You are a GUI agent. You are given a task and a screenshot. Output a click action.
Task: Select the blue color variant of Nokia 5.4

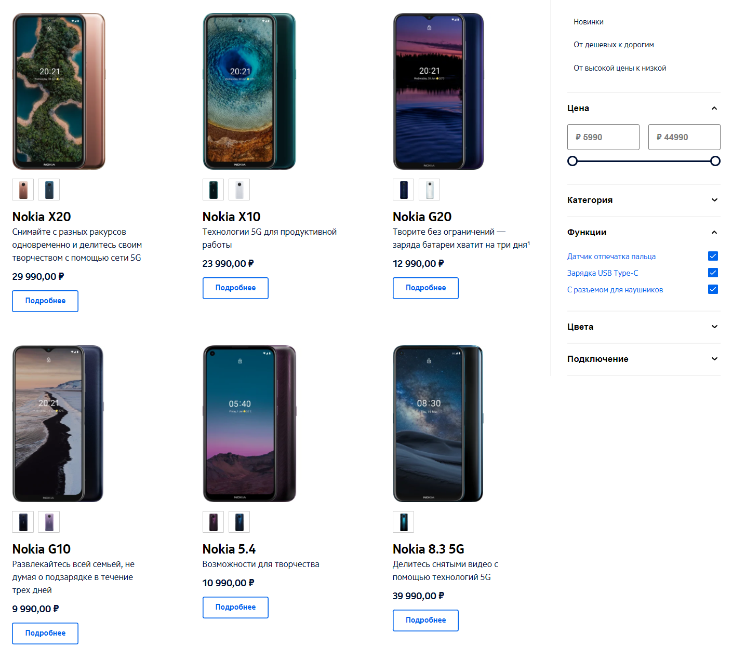click(x=239, y=522)
